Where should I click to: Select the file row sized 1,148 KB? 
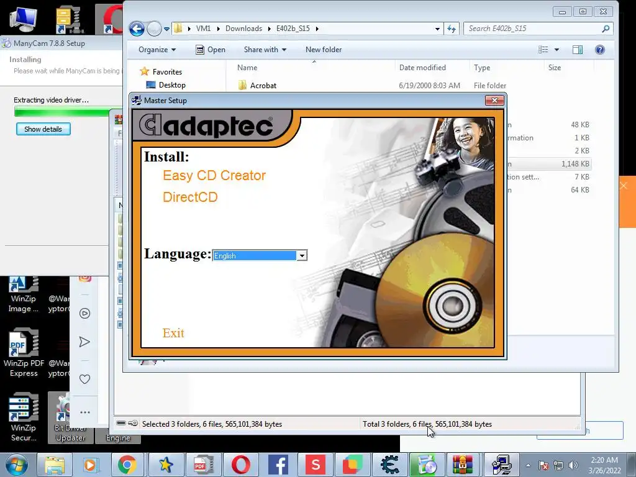tap(549, 164)
